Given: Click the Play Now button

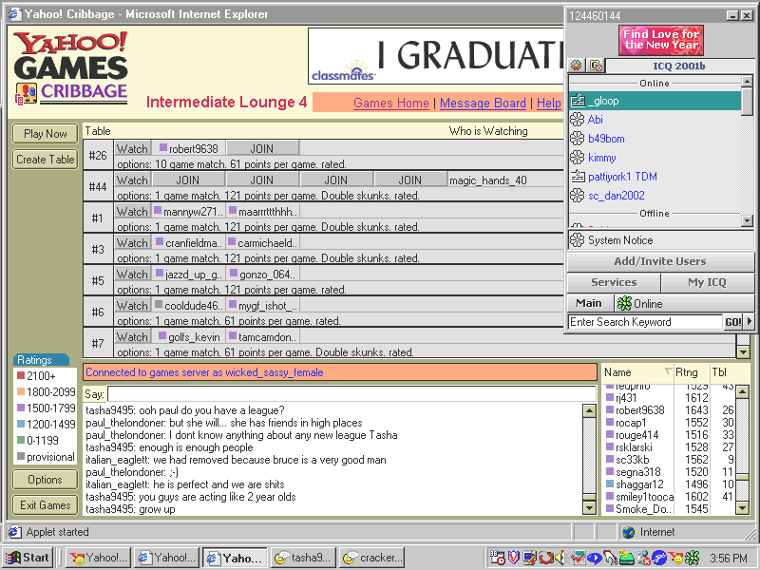Looking at the screenshot, I should point(45,134).
